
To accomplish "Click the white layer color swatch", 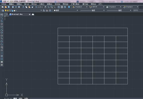I will (x=14, y=11).
